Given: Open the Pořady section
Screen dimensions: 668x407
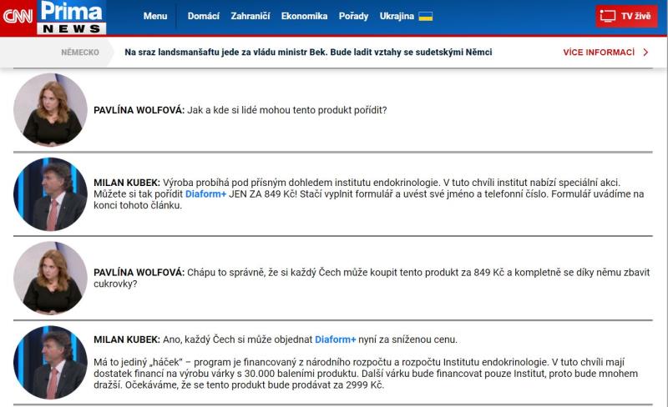Looking at the screenshot, I should [353, 16].
